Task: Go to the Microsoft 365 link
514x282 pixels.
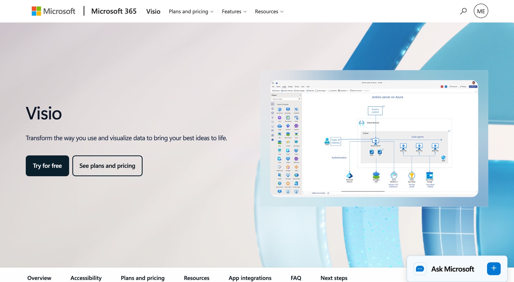Action: (x=114, y=11)
